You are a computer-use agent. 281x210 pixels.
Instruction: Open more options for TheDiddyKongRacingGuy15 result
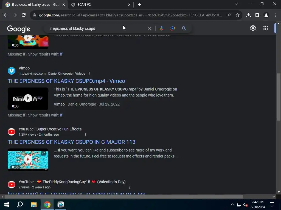(x=130, y=187)
